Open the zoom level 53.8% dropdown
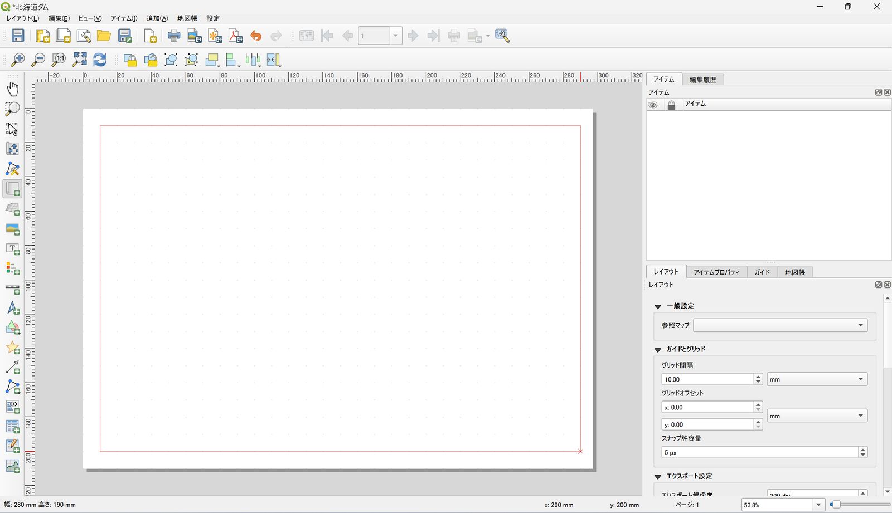The image size is (892, 513). pos(818,505)
